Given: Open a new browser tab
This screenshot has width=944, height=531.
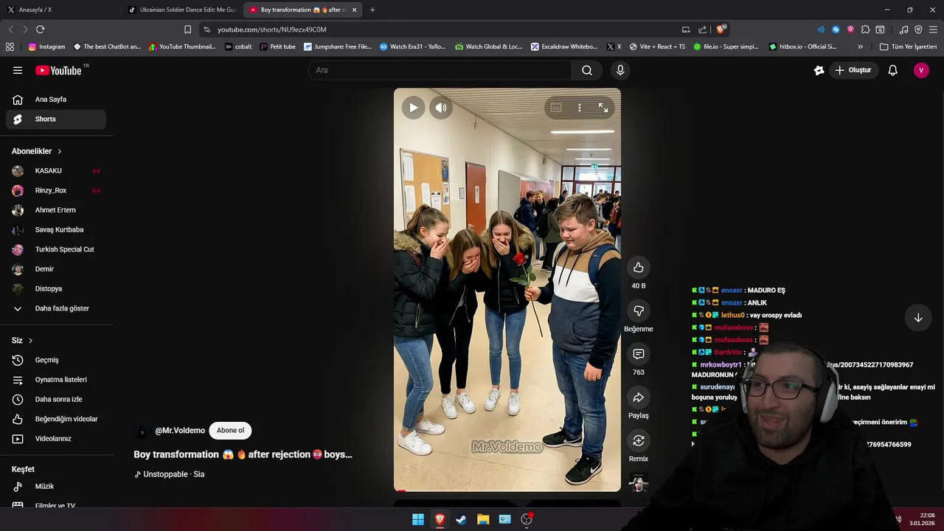Looking at the screenshot, I should click(x=372, y=10).
